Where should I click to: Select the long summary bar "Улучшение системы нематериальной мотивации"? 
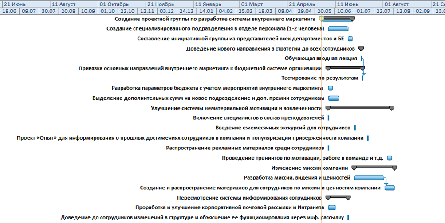tap(359, 107)
